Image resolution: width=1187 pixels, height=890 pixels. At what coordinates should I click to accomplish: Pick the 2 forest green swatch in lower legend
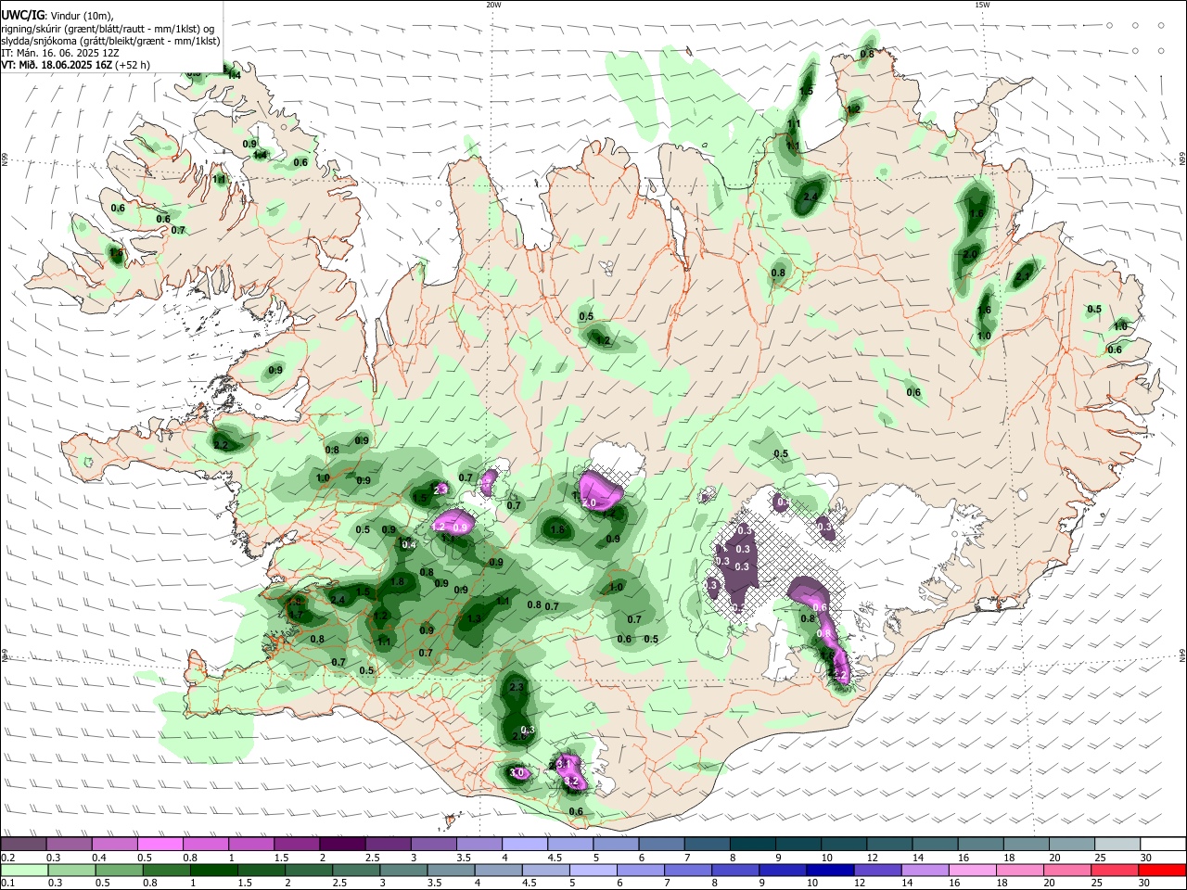pos(309,870)
